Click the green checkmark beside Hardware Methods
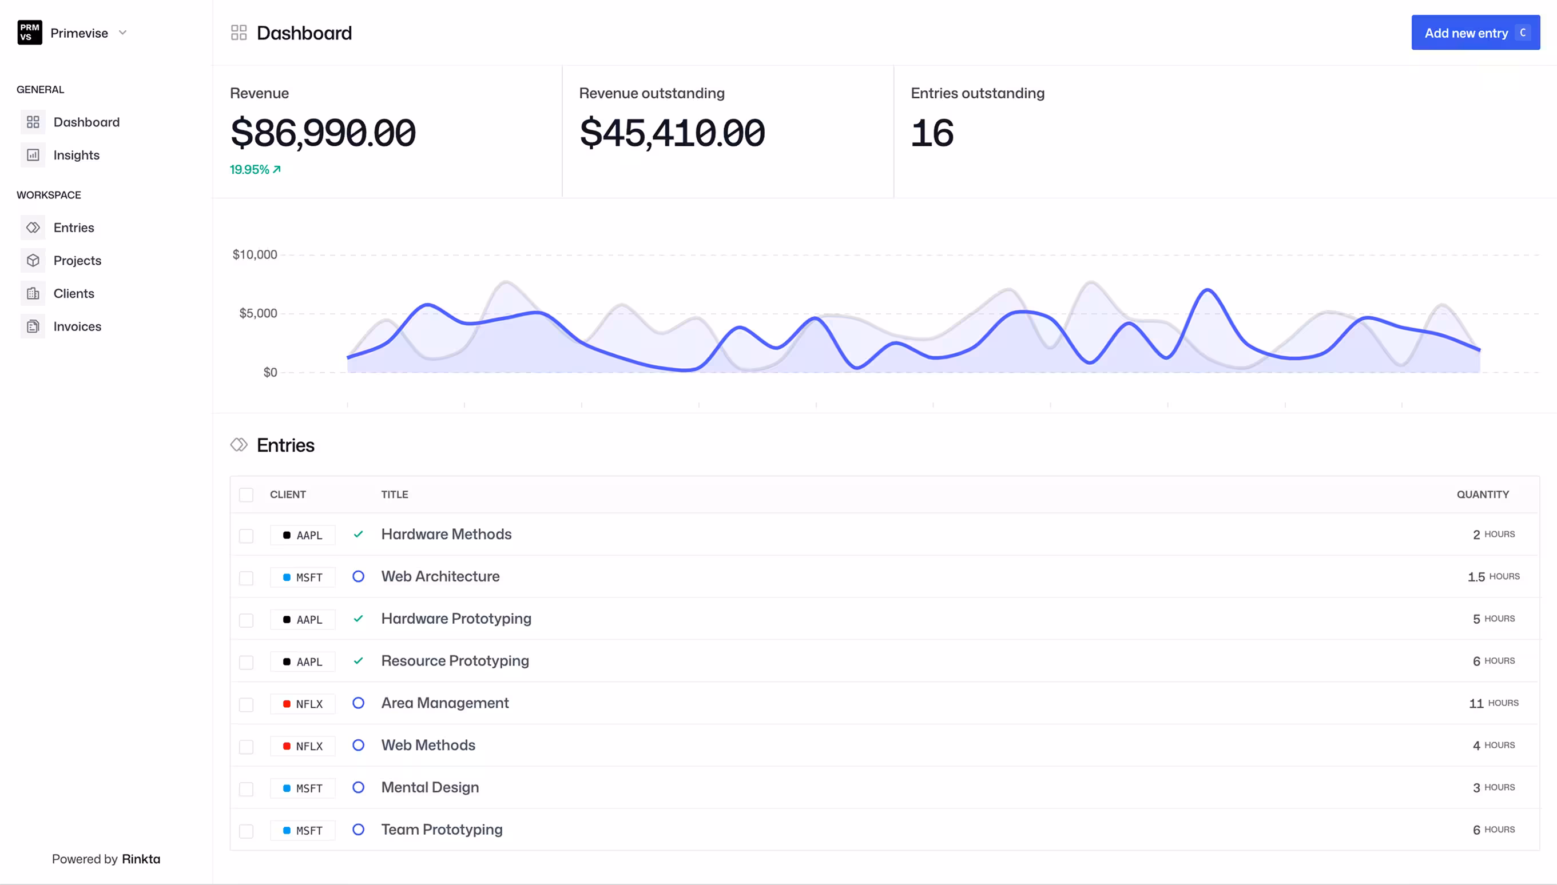Screen dimensions: 1557x885 pos(358,535)
